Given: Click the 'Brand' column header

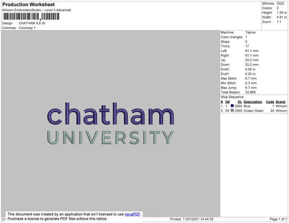Looking at the screenshot, I should tap(280, 102).
